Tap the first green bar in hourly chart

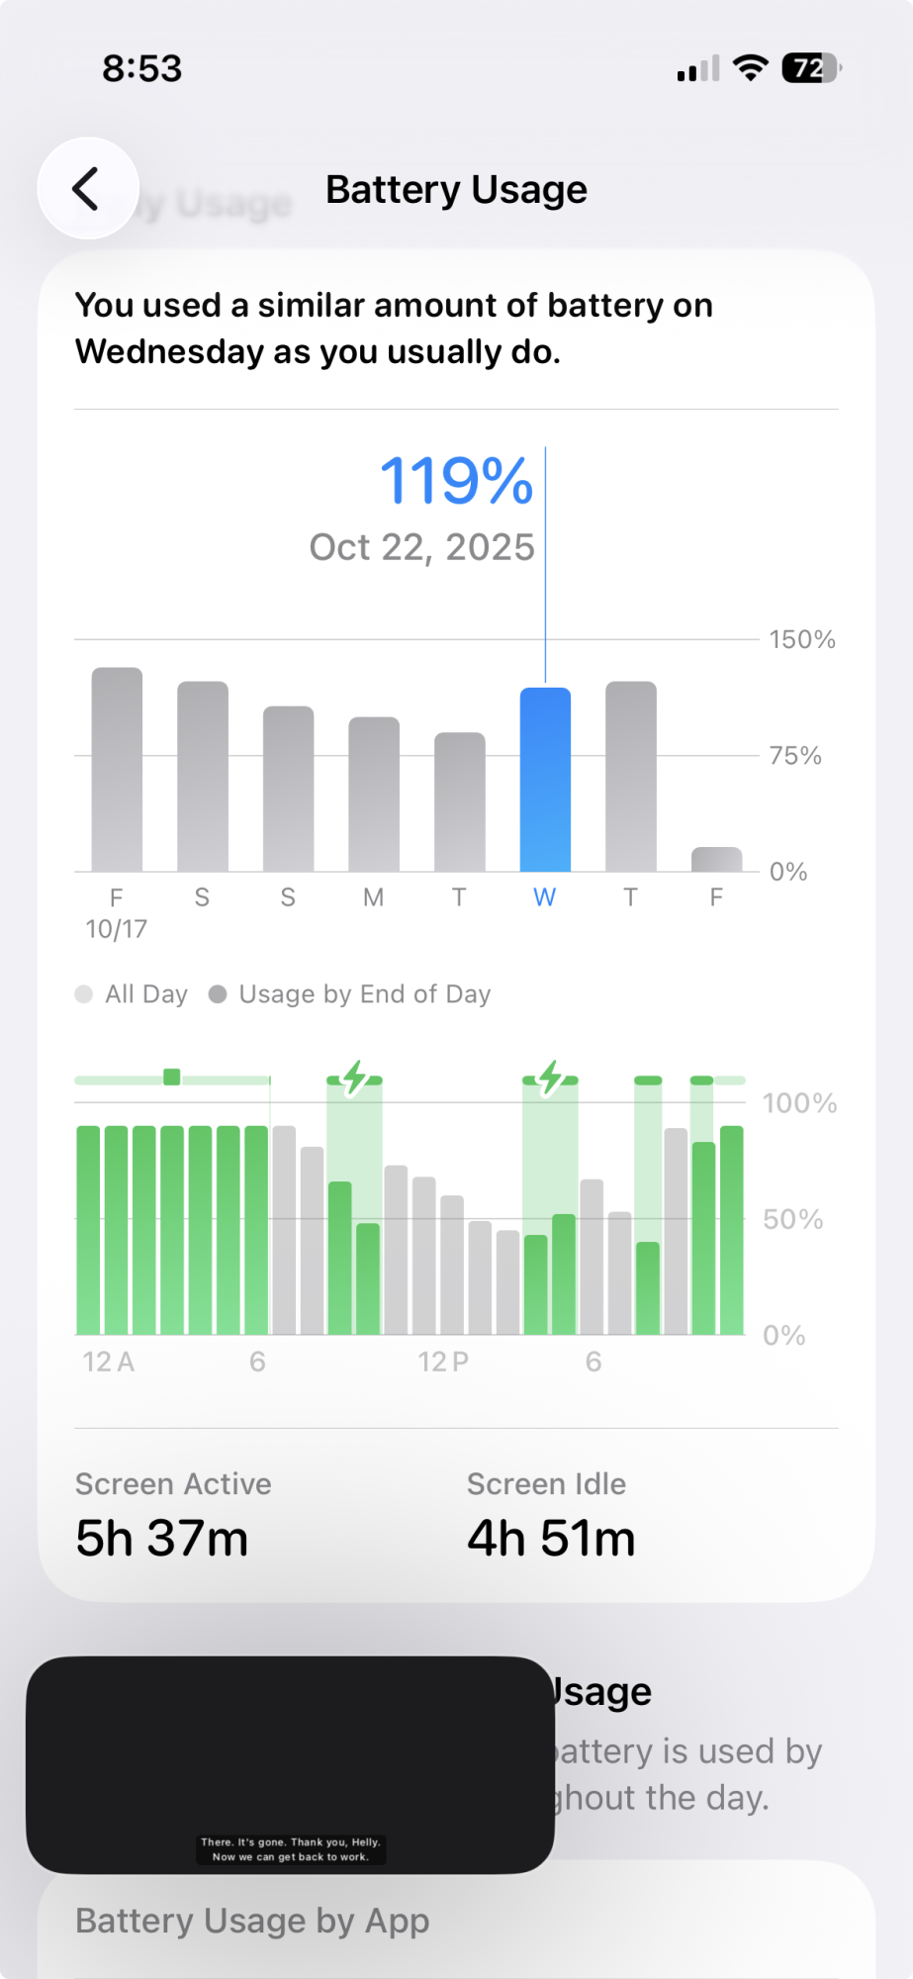pyautogui.click(x=89, y=1230)
